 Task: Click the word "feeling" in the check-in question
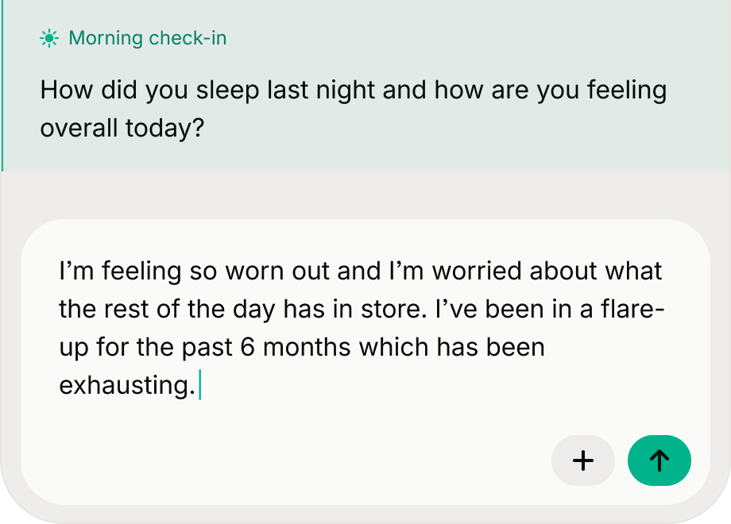(x=626, y=90)
